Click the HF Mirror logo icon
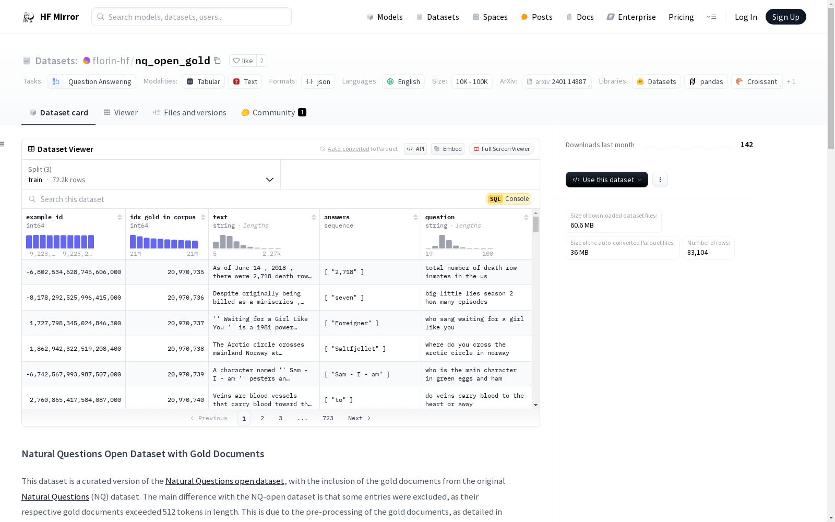Image resolution: width=835 pixels, height=522 pixels. [x=29, y=17]
